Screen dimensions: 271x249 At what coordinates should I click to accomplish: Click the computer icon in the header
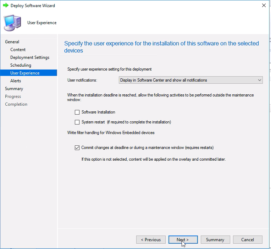pos(12,23)
